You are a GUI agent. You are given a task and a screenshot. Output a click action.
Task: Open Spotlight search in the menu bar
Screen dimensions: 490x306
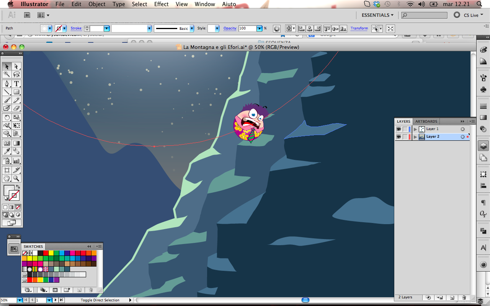(479, 4)
